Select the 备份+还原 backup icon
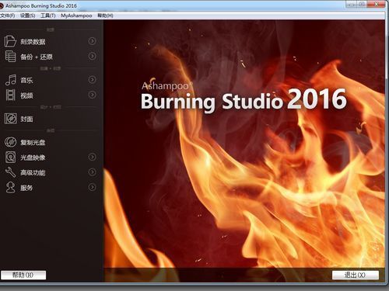389x291 pixels. tap(10, 57)
